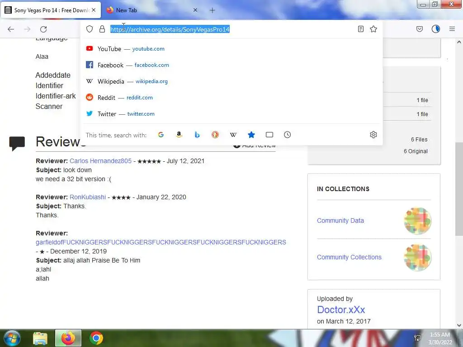Save to Pocket icon

coord(420,29)
